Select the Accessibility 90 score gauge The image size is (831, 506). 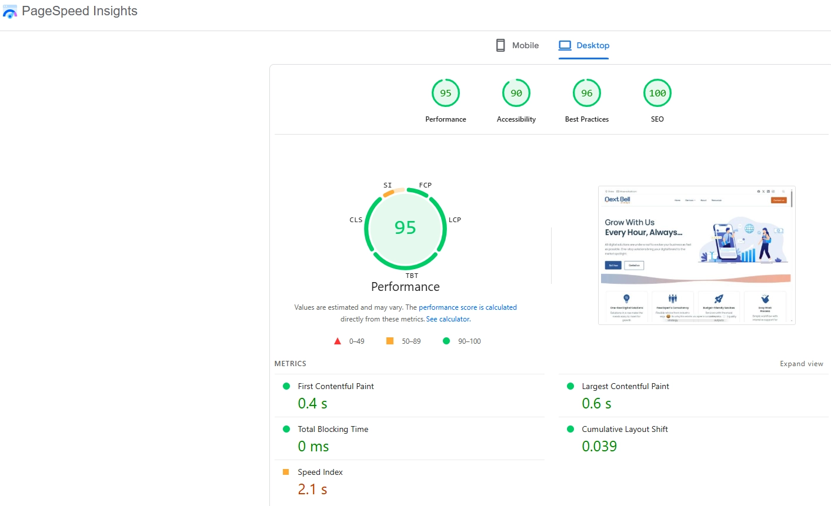point(516,93)
